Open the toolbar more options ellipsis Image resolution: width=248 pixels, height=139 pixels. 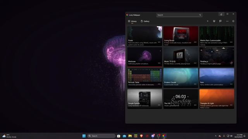tap(227, 21)
